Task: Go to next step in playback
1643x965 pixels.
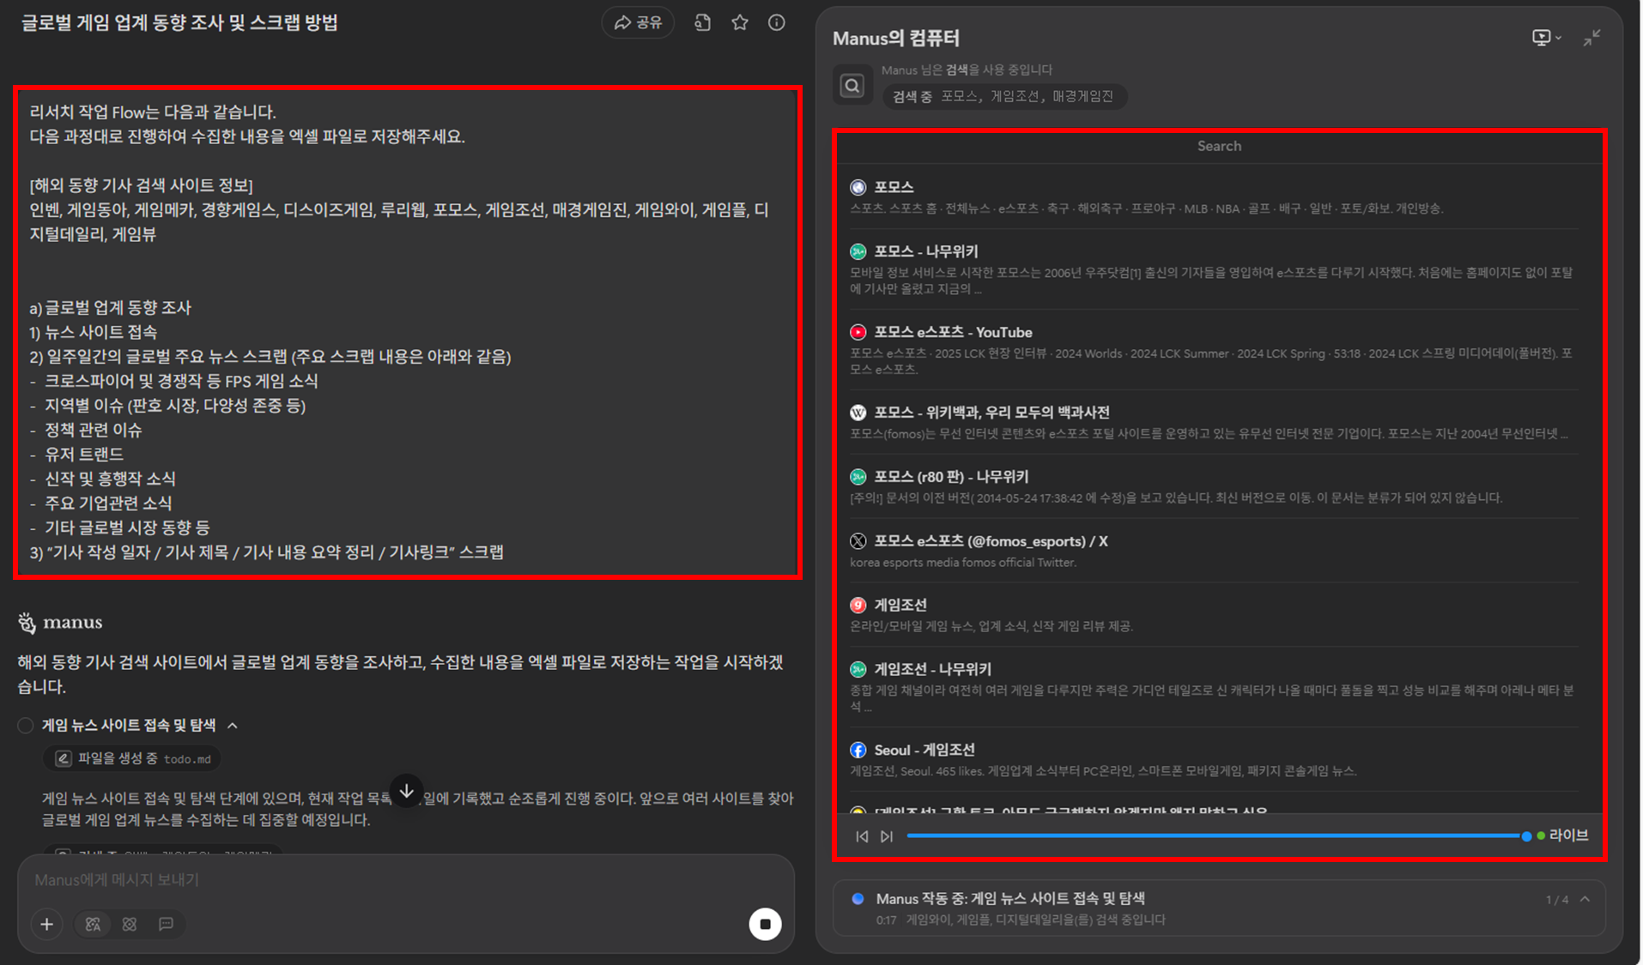Action: pyautogui.click(x=887, y=836)
